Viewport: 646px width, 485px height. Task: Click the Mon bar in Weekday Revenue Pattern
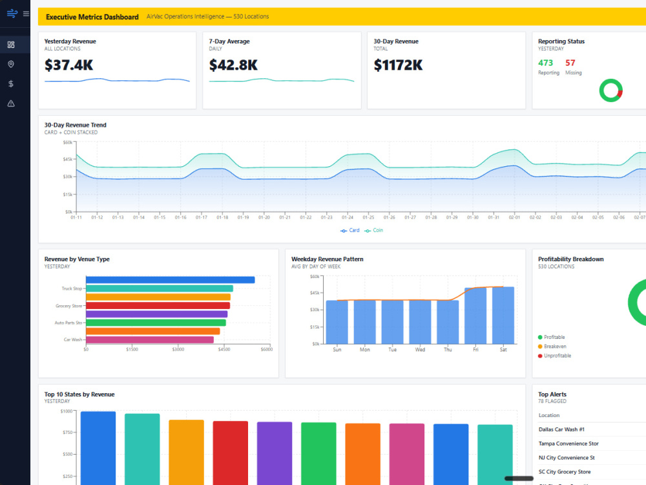click(x=364, y=322)
